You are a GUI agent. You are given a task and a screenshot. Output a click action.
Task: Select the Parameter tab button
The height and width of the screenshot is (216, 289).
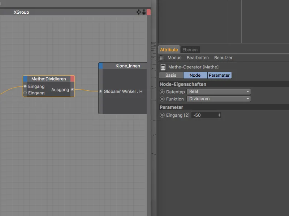219,75
